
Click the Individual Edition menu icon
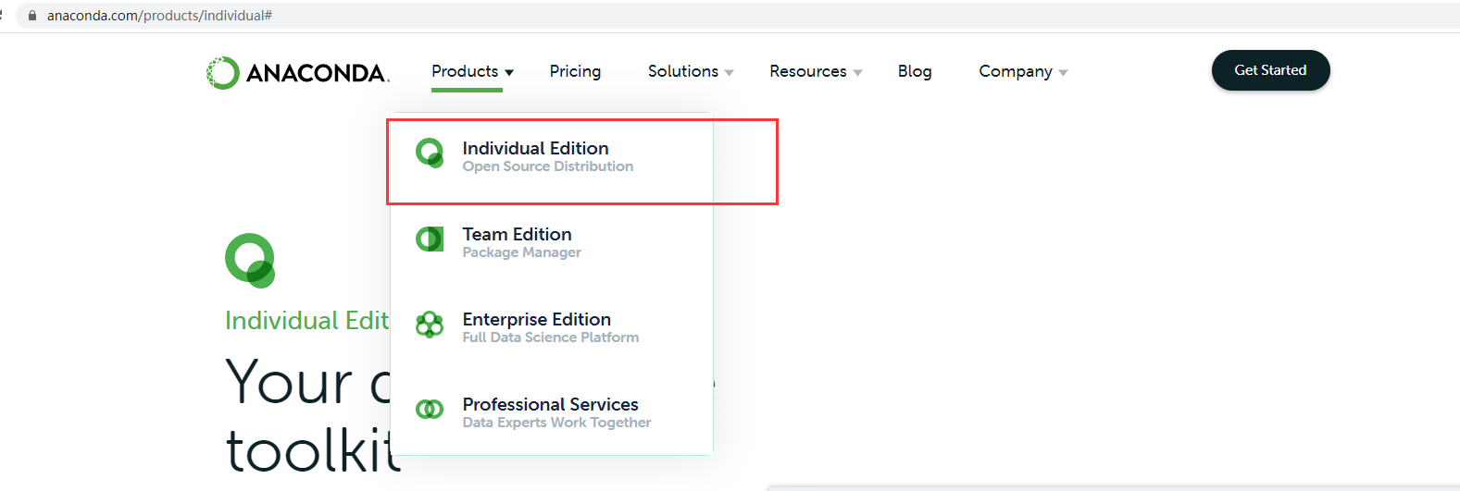430,153
